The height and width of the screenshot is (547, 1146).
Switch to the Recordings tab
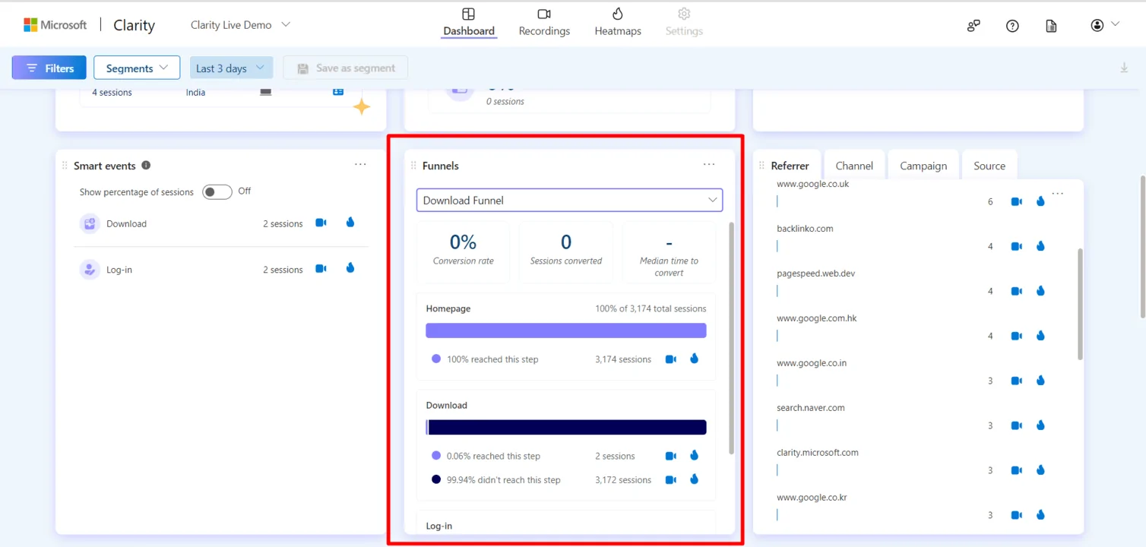click(x=544, y=22)
